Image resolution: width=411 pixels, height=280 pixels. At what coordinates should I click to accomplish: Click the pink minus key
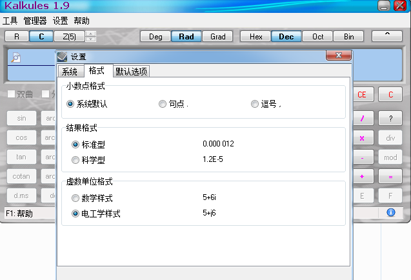pyautogui.click(x=363, y=157)
